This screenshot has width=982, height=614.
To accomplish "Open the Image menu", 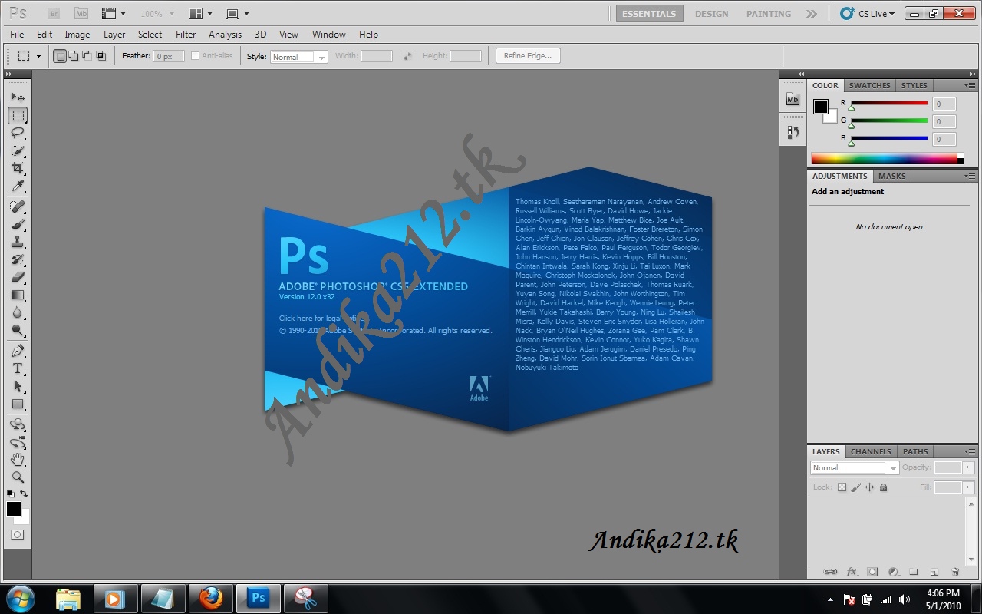I will pyautogui.click(x=77, y=35).
